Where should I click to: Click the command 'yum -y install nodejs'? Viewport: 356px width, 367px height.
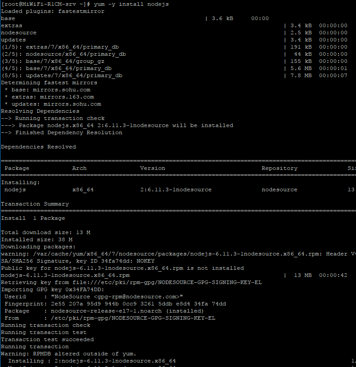click(131, 4)
